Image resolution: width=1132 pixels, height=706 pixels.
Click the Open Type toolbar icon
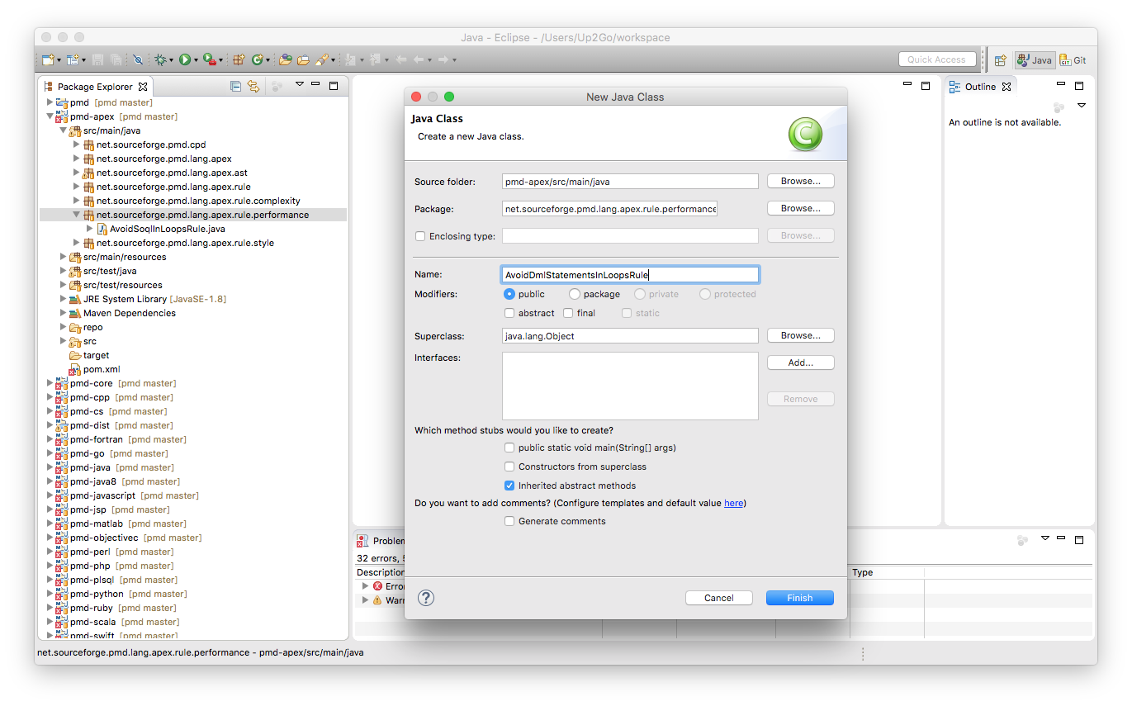(x=286, y=59)
